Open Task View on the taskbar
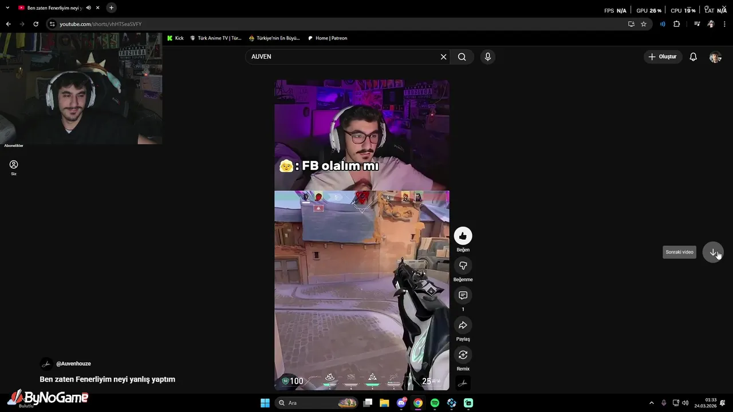Screen dimensions: 733x412 click(368, 403)
